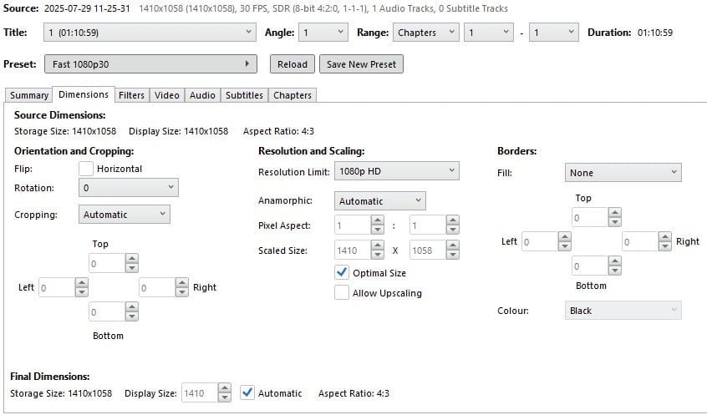
Task: Switch to the Filters tab
Action: click(132, 95)
